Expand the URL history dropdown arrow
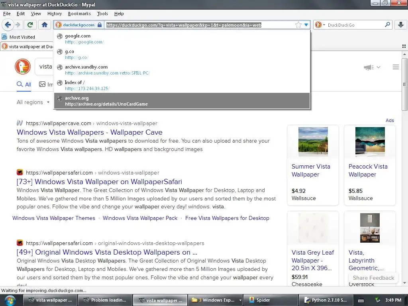Screen dimensions: 408x306 [x=306, y=25]
